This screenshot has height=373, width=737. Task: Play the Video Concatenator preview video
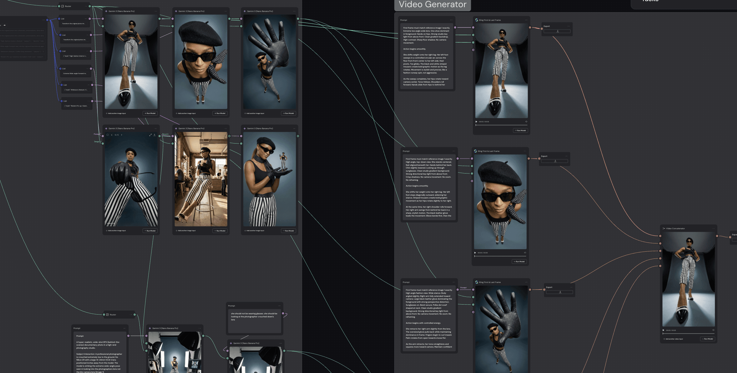pyautogui.click(x=663, y=330)
